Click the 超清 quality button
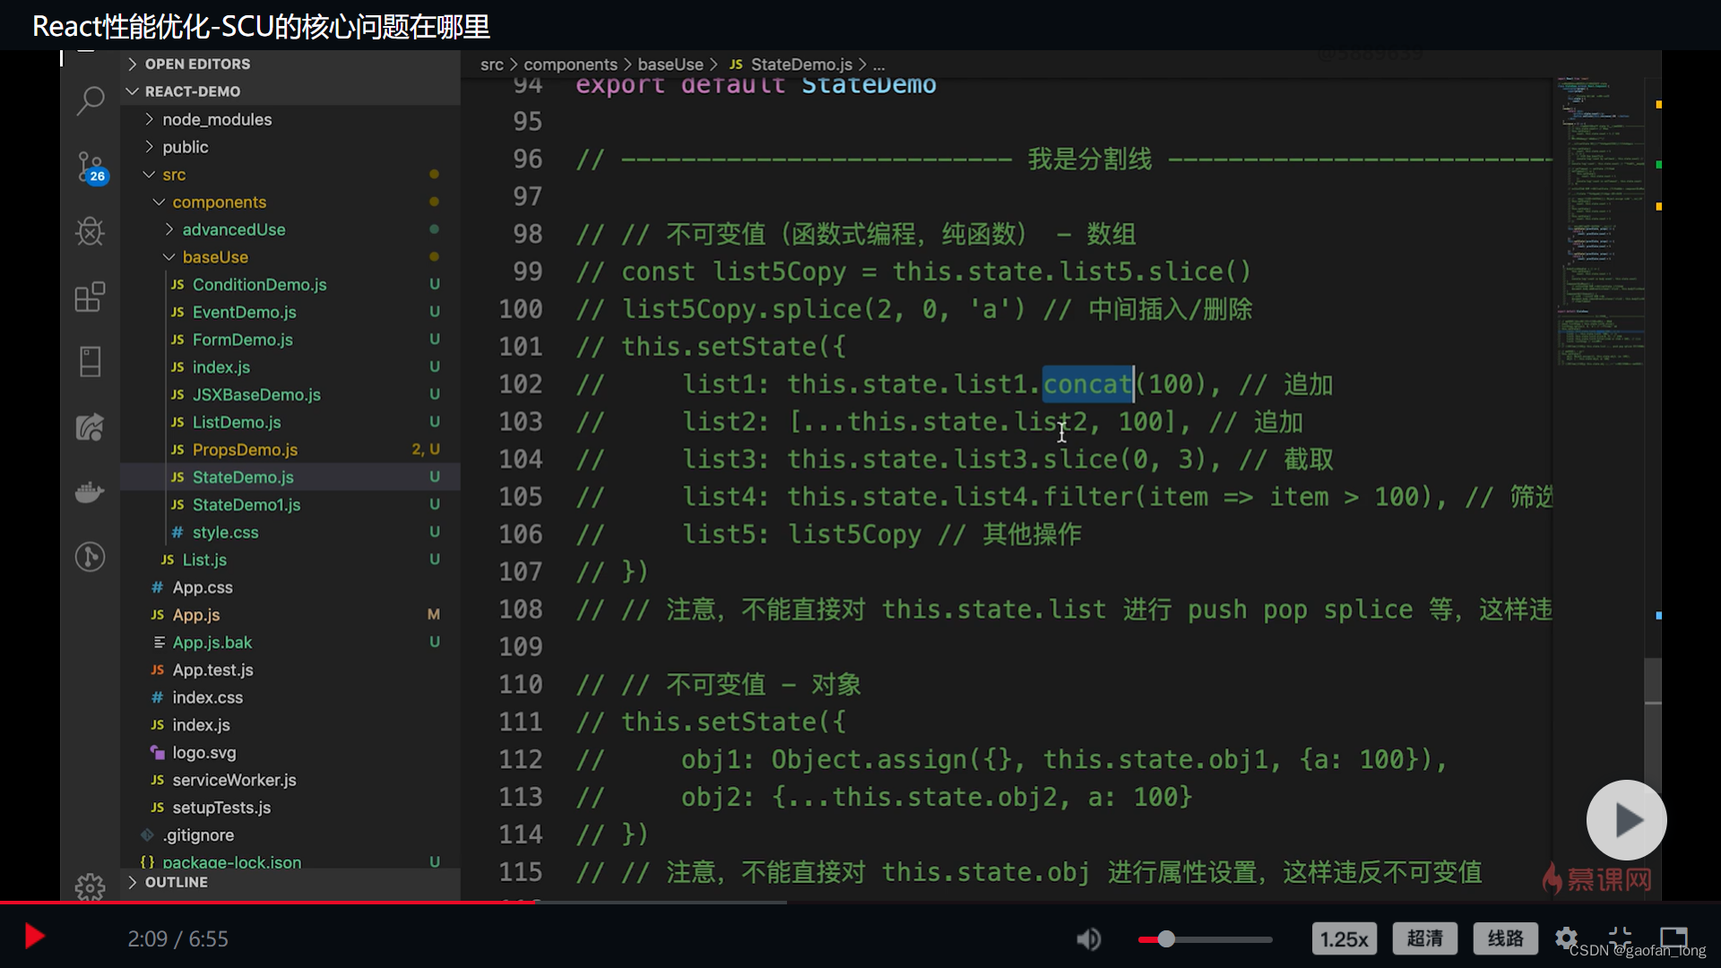Image resolution: width=1721 pixels, height=968 pixels. click(1424, 938)
